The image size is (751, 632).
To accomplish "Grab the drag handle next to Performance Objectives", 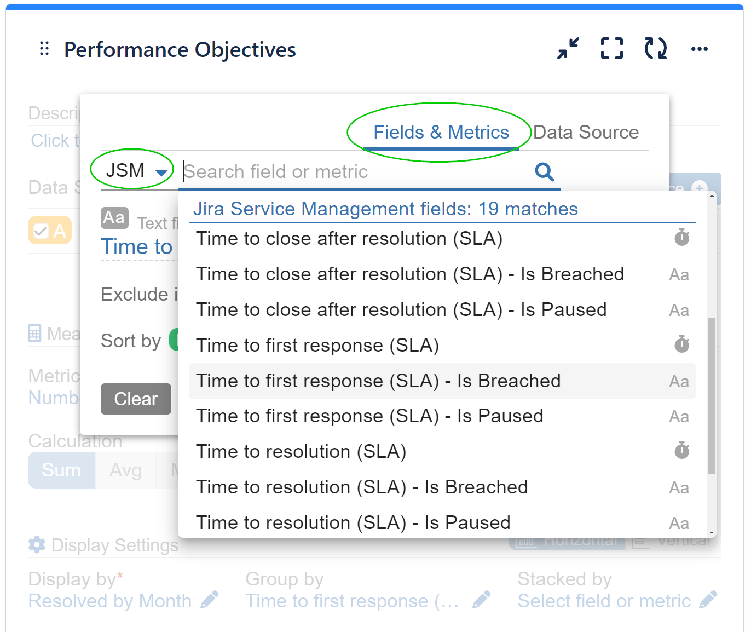I will click(44, 49).
